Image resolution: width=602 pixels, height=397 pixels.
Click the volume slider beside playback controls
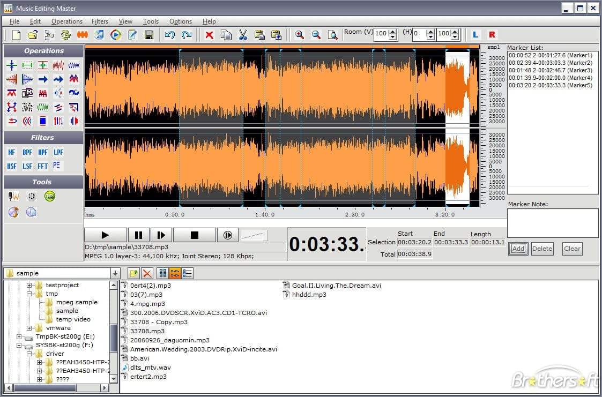[x=254, y=235]
